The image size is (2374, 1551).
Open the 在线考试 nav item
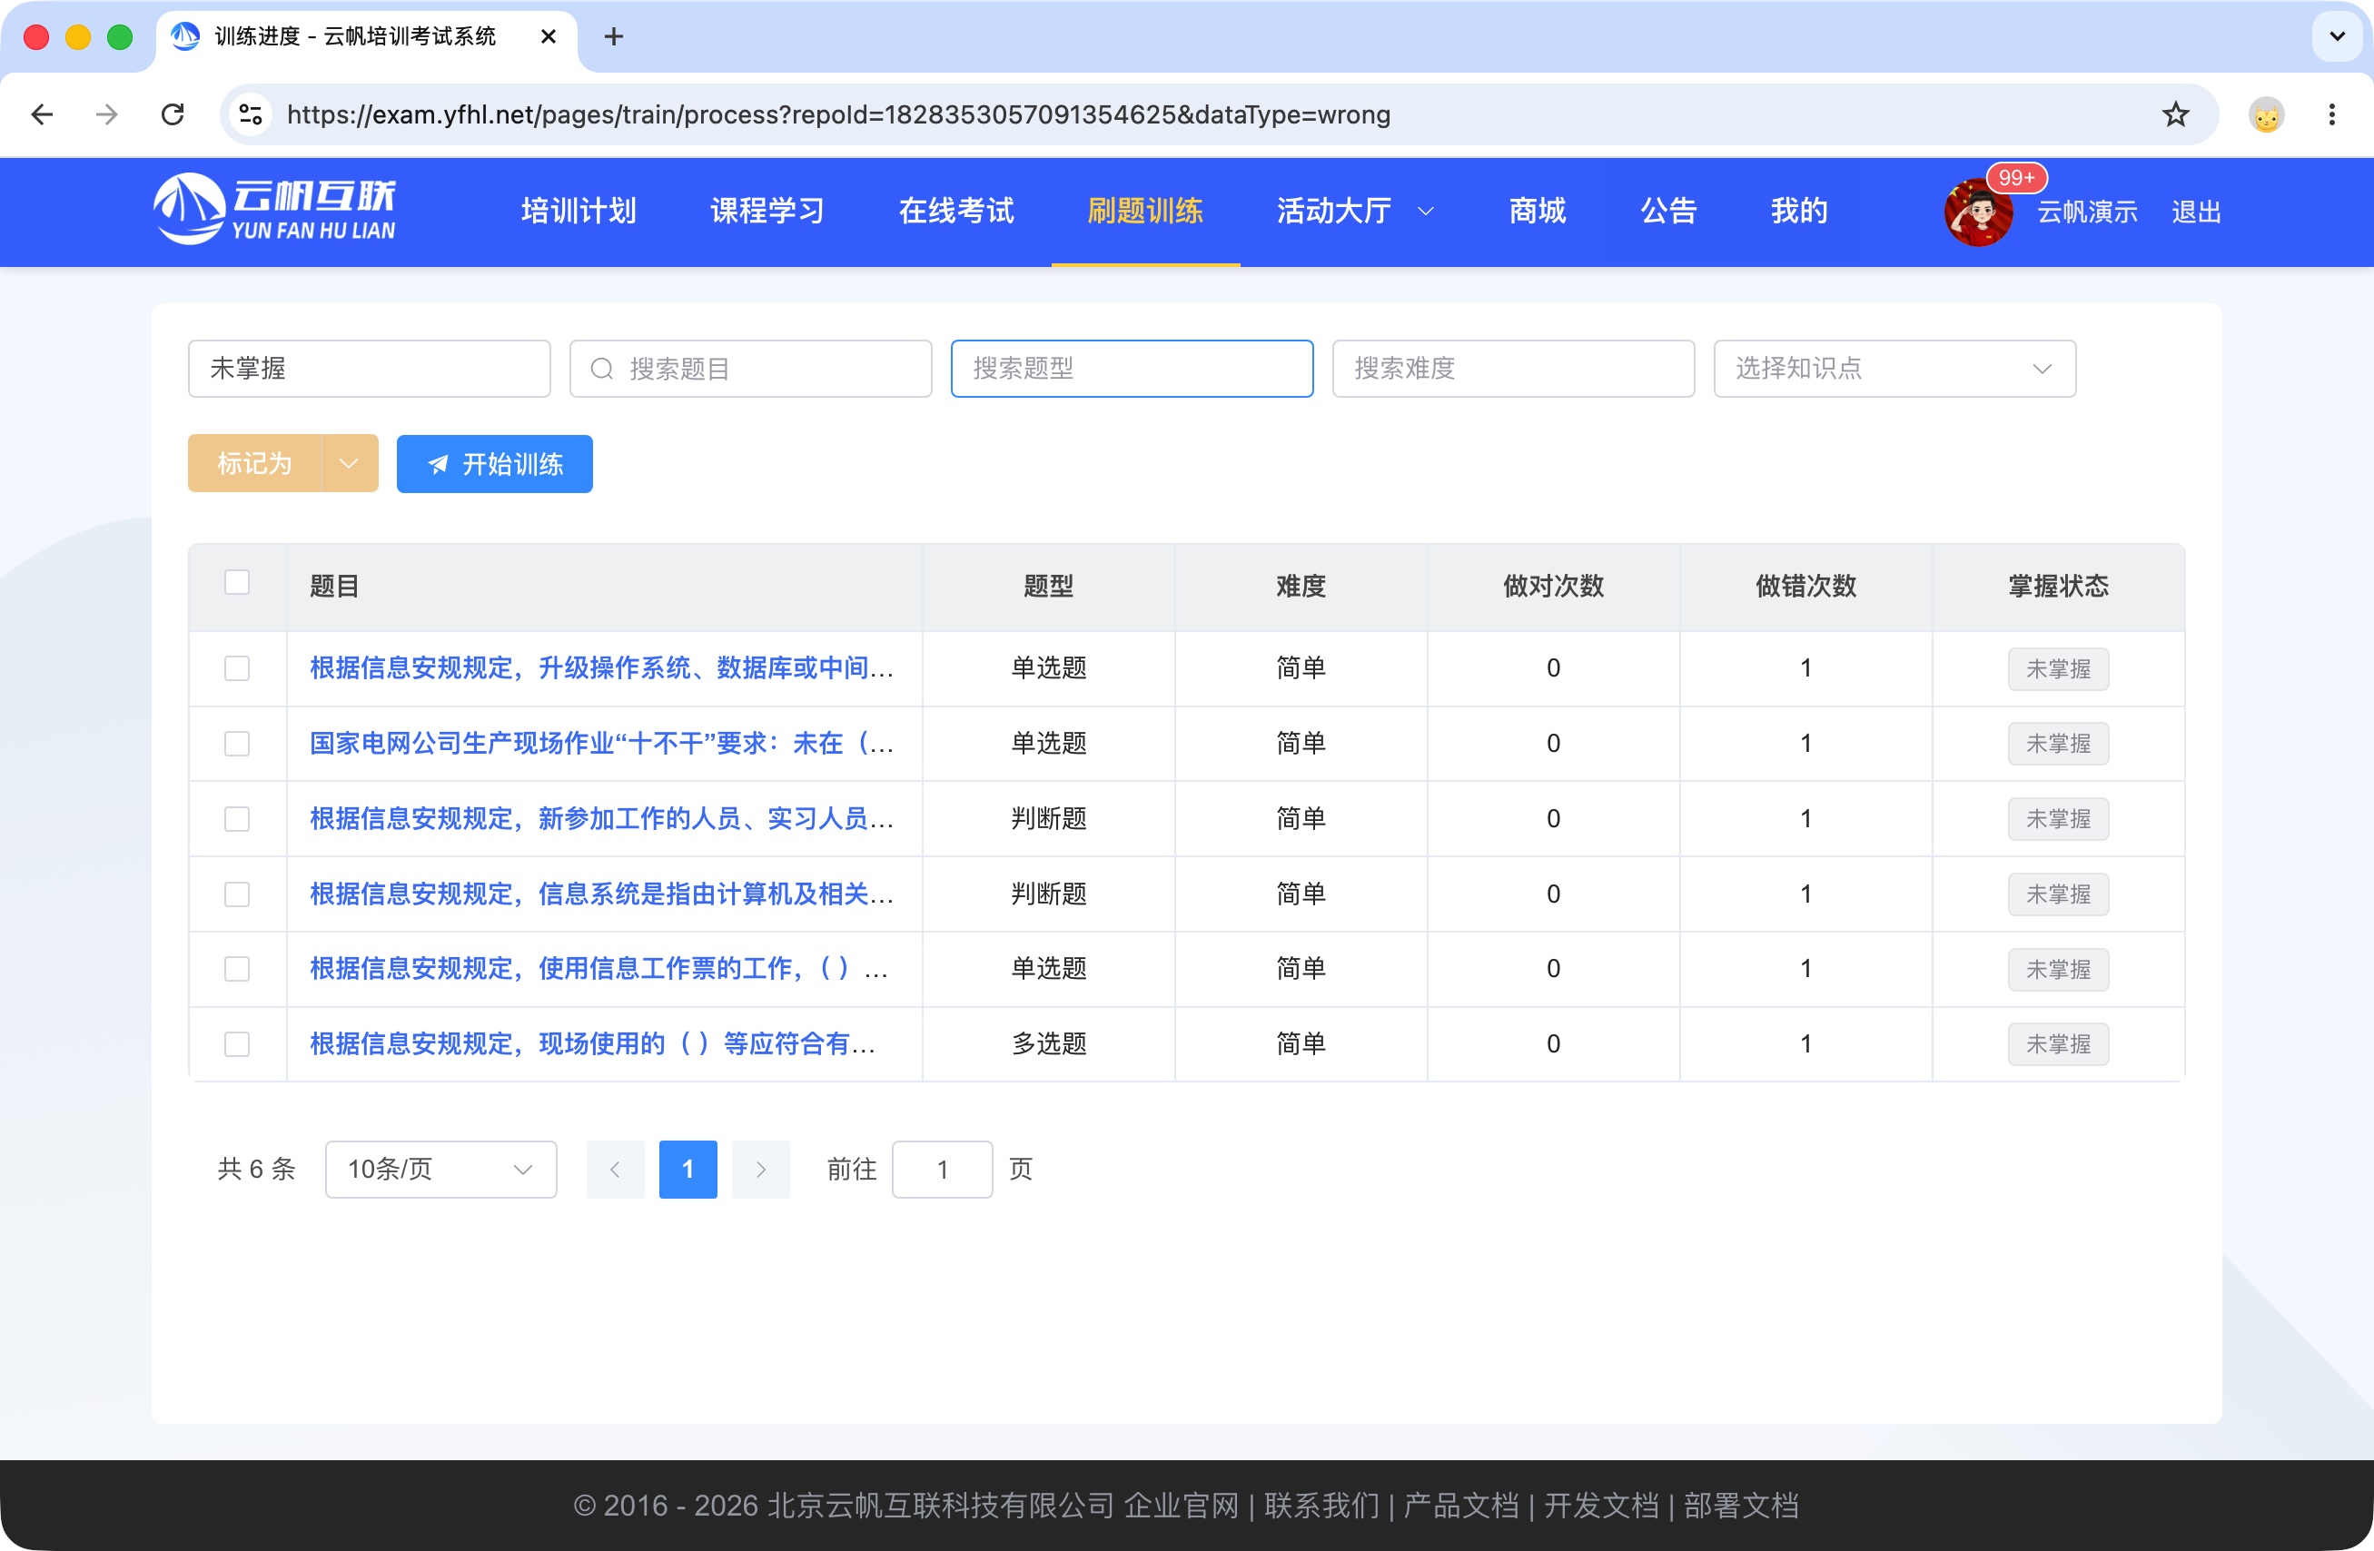955,212
